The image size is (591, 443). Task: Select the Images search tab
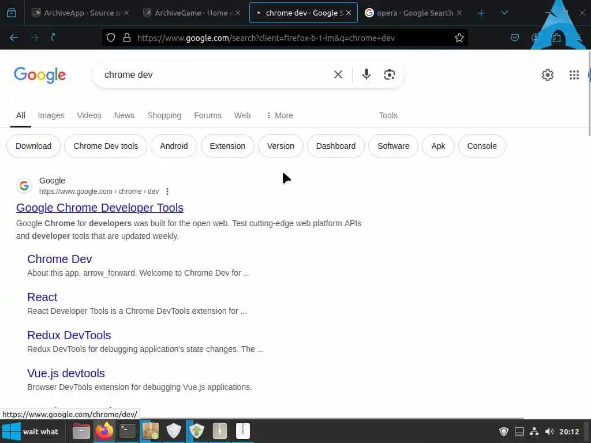tap(51, 115)
